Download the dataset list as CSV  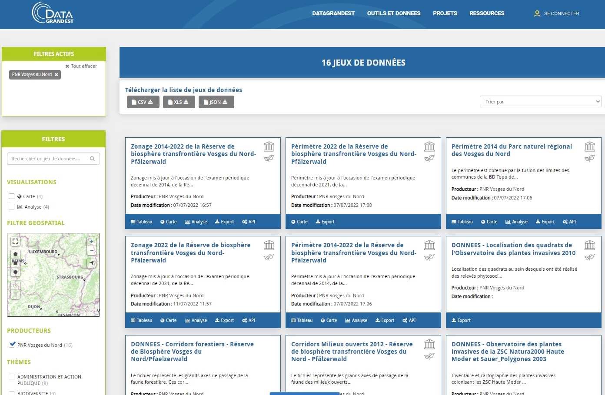point(143,102)
